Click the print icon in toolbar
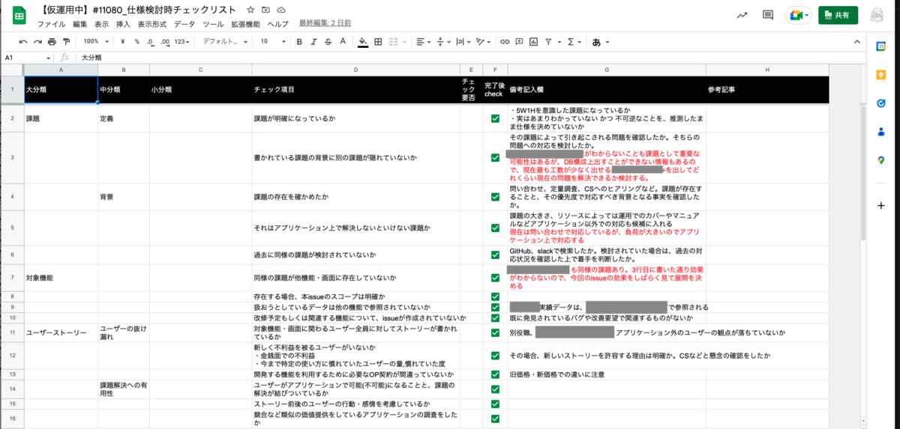The width and height of the screenshot is (900, 429). [x=52, y=42]
